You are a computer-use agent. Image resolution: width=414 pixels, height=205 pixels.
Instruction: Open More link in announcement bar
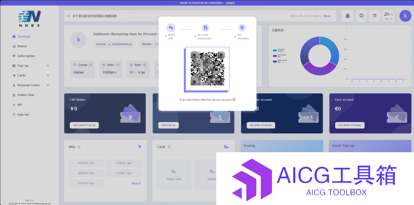[327, 16]
